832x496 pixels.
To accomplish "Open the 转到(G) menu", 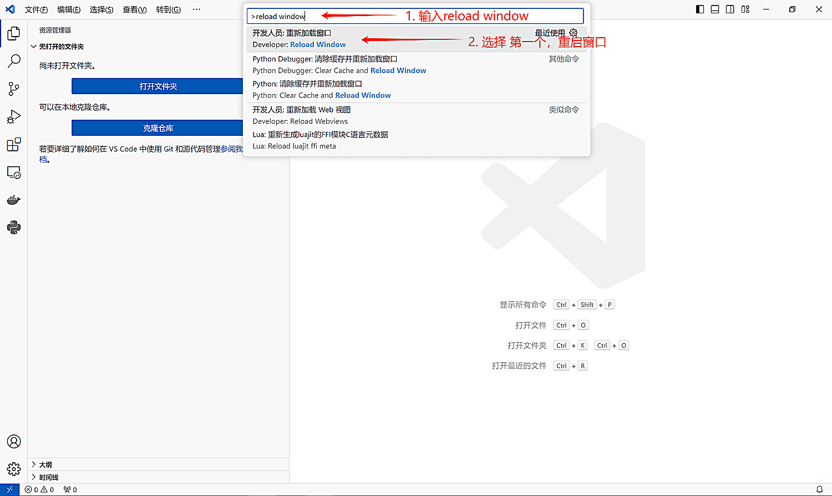I will (168, 9).
